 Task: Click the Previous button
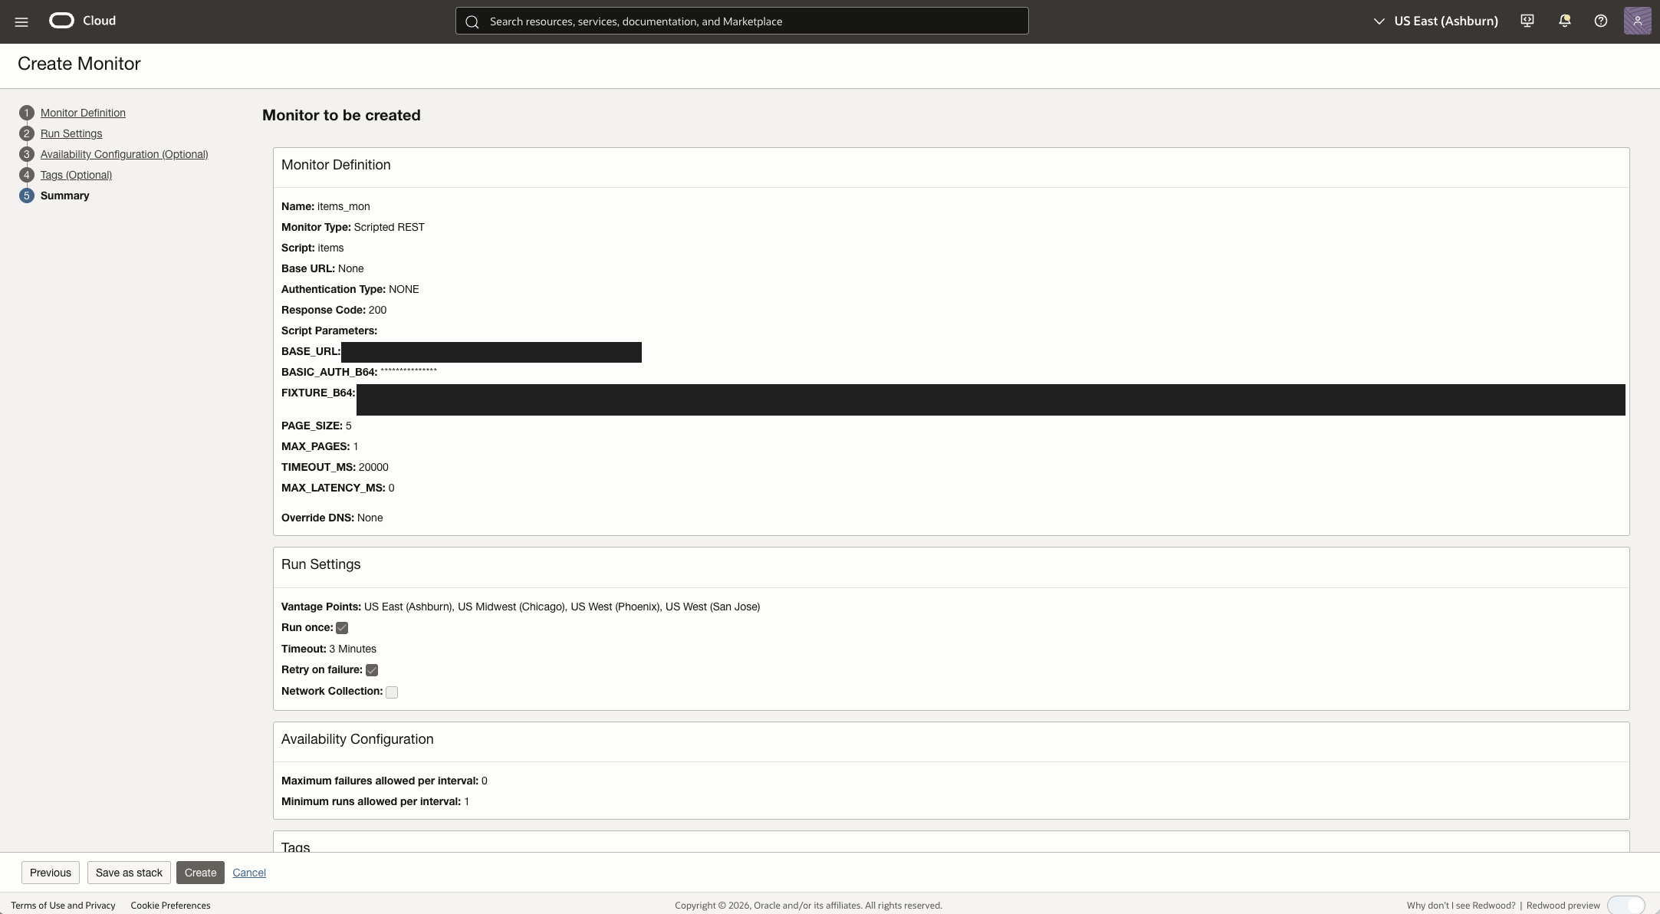tap(51, 873)
